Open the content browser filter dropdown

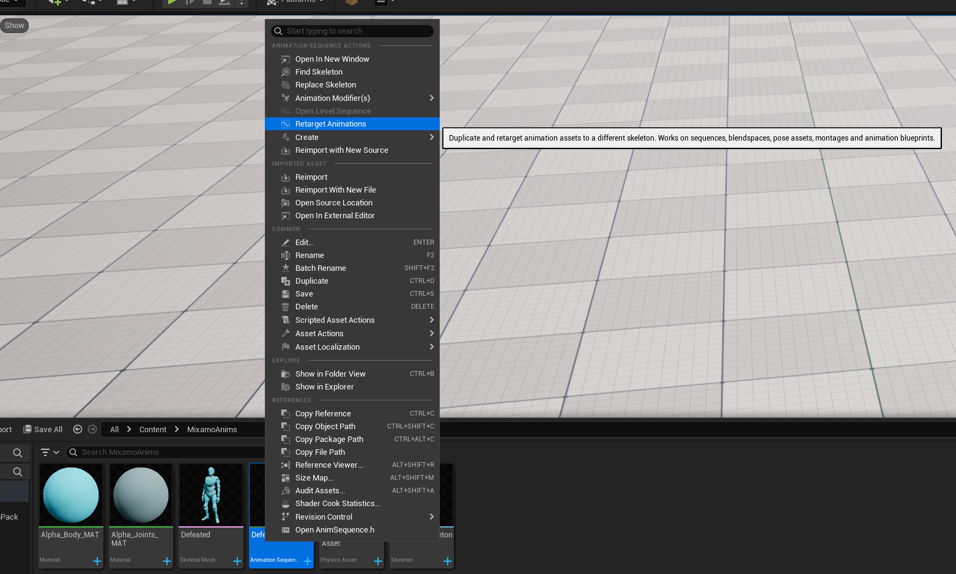coord(50,452)
